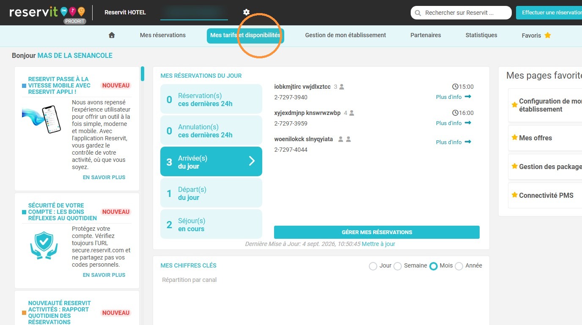
Task: Show Séjour(s) en cours list
Action: click(211, 224)
